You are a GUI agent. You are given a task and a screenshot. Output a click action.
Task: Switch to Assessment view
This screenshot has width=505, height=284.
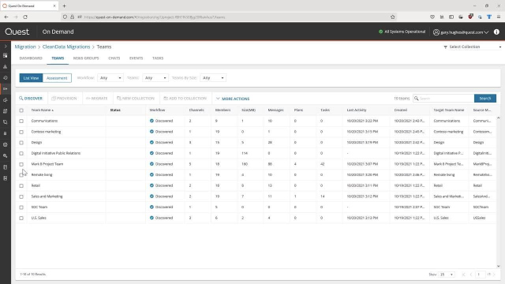[x=57, y=78]
